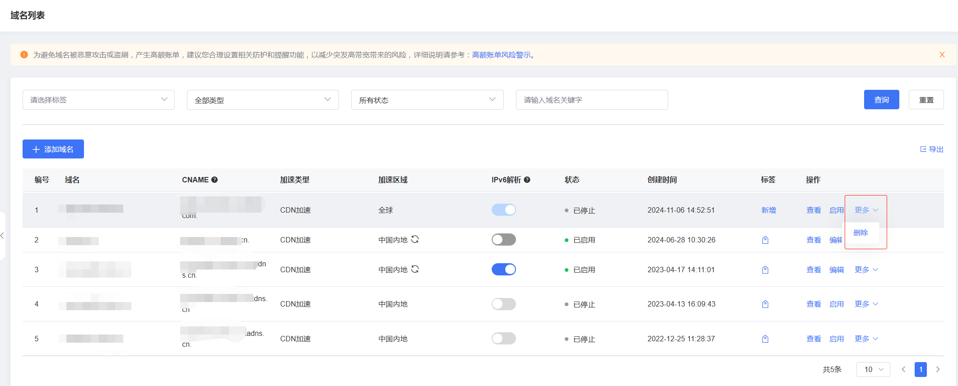The width and height of the screenshot is (958, 386).
Task: Toggle IPv6 switch for row 5
Action: click(504, 339)
